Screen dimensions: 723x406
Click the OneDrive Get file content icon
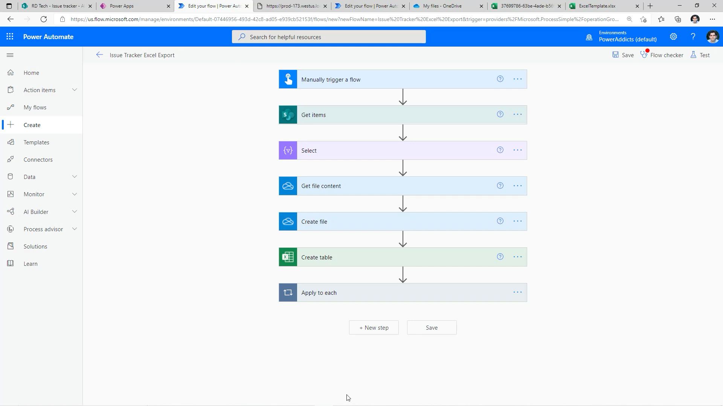coord(288,186)
